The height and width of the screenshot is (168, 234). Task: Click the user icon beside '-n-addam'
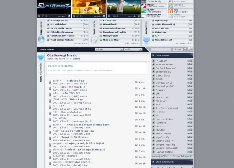[x=154, y=61]
